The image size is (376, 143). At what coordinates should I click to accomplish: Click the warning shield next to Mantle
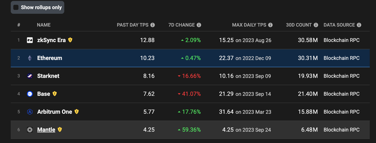(x=60, y=129)
